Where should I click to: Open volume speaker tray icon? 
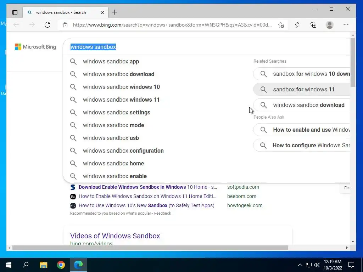click(317, 265)
